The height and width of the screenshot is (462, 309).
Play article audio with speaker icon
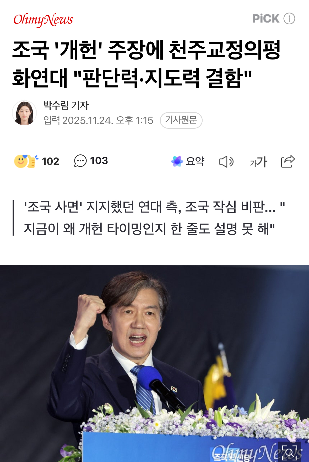tap(226, 161)
